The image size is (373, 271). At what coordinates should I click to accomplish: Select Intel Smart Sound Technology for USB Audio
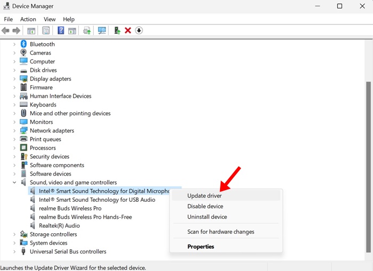[97, 200]
